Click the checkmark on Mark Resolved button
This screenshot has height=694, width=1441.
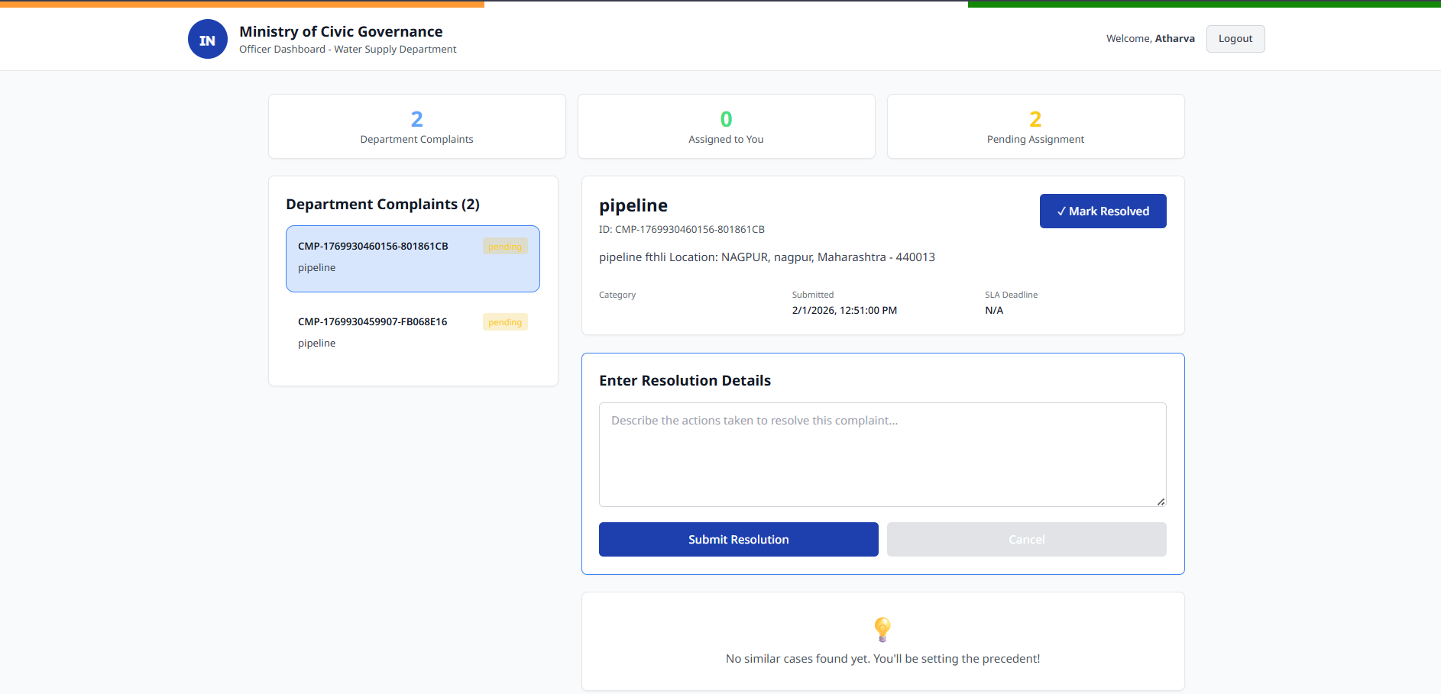[x=1062, y=211]
